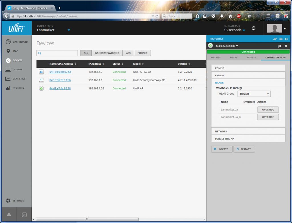Open Clients page from sidebar
The image size is (292, 223).
[x=8, y=69]
